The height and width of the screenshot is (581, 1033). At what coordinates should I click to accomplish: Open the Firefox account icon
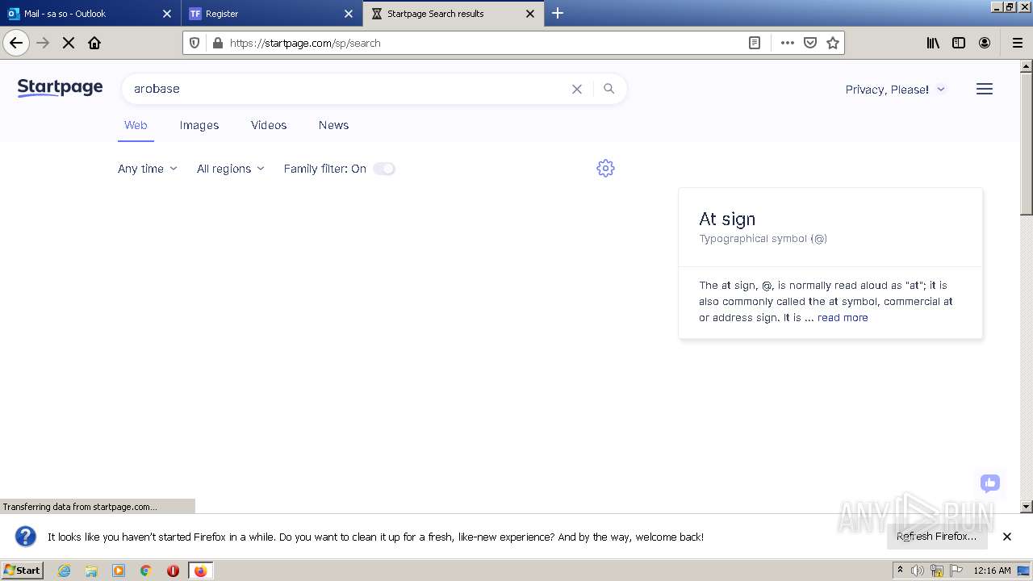[x=985, y=43]
